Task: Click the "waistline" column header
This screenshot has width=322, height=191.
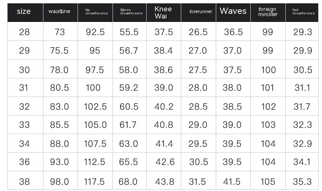Action: (59, 11)
